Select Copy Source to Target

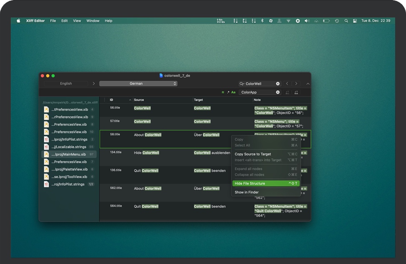click(x=253, y=154)
